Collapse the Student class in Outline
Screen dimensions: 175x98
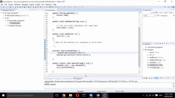(x=144, y=50)
